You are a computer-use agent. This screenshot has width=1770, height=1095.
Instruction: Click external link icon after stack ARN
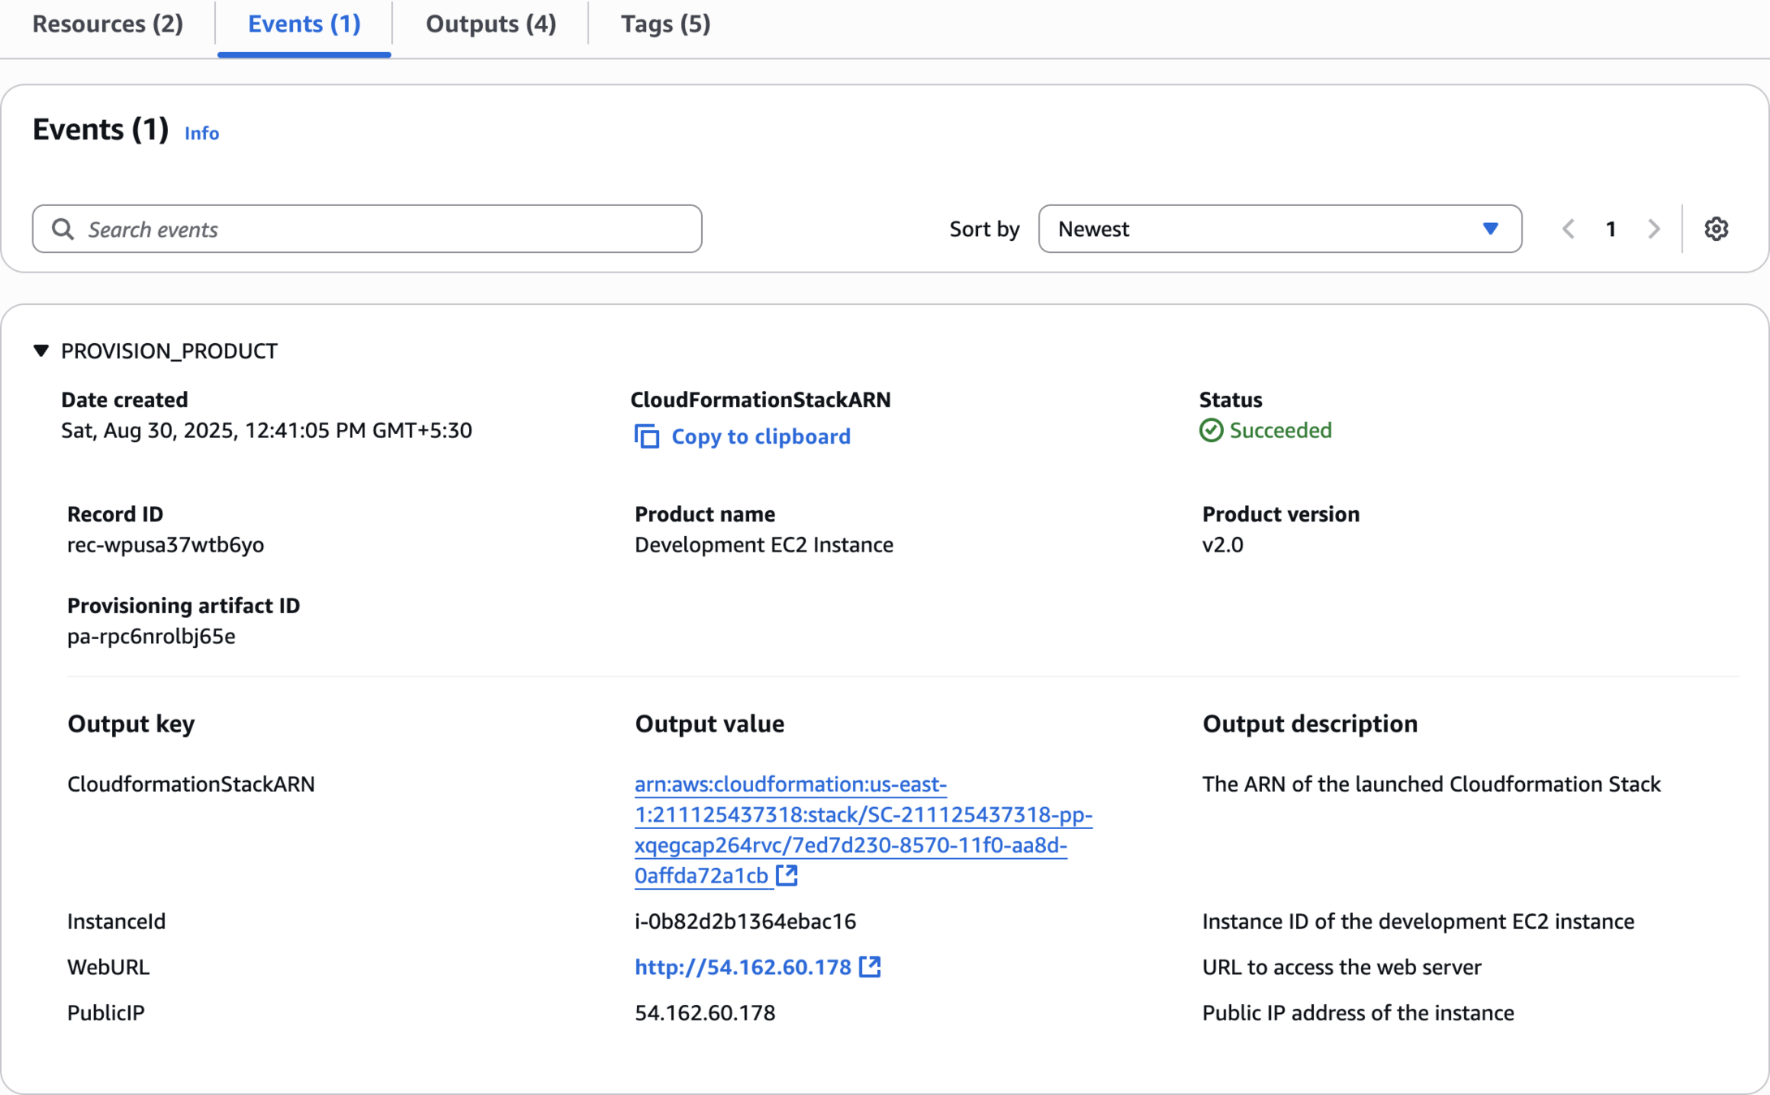[x=786, y=874]
